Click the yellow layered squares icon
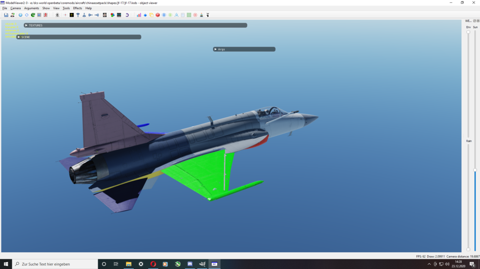 [152, 15]
